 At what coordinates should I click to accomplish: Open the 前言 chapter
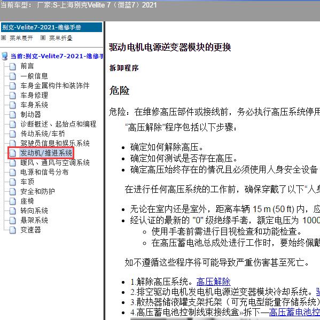pos(27,66)
